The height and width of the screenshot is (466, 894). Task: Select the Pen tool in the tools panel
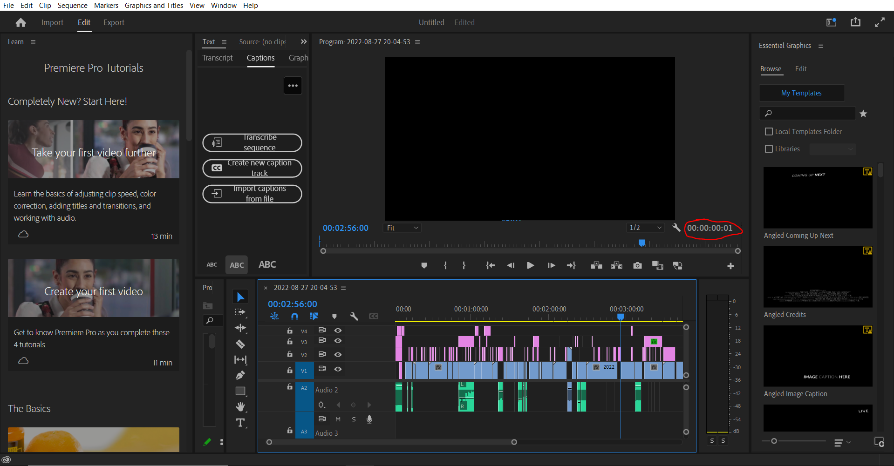[x=240, y=375]
